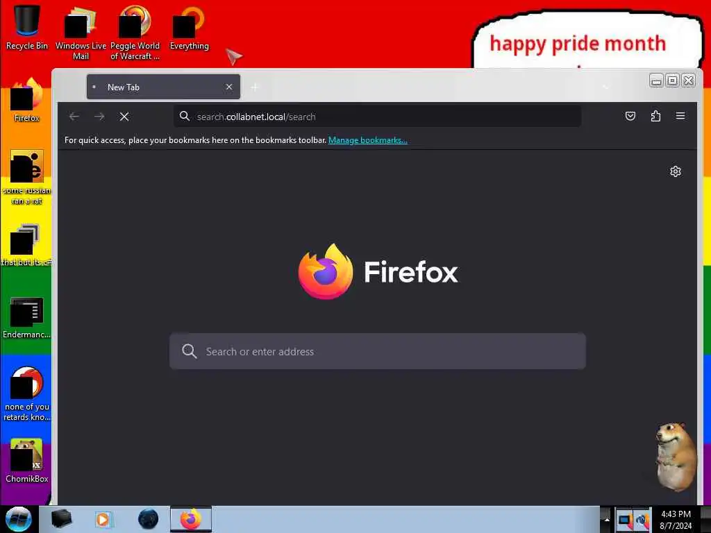Viewport: 711px width, 533px height.
Task: Select the 'none of you' desktop icon
Action: pos(27,394)
